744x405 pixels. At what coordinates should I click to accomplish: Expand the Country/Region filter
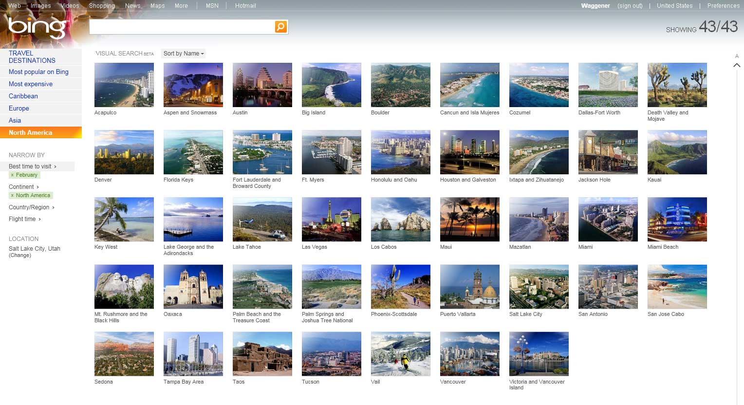(29, 207)
